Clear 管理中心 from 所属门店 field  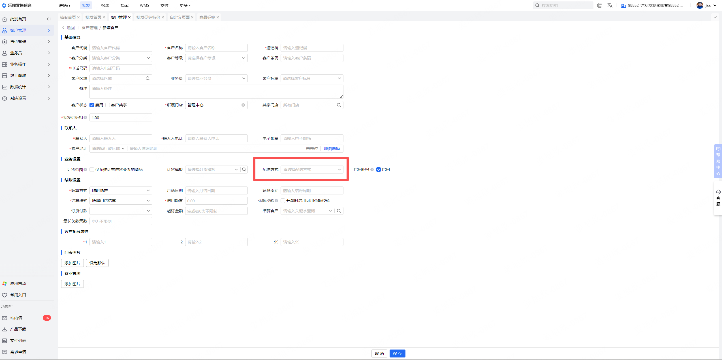coord(243,105)
